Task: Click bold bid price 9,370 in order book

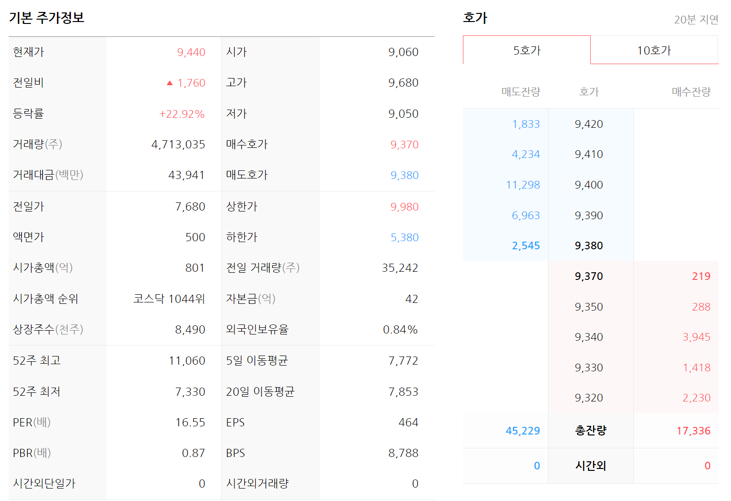Action: point(589,277)
